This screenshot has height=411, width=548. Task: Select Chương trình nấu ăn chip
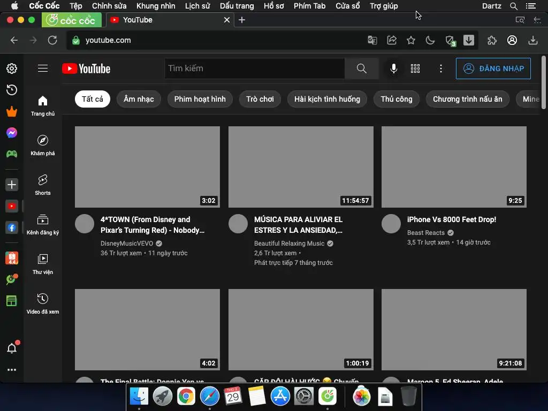468,99
